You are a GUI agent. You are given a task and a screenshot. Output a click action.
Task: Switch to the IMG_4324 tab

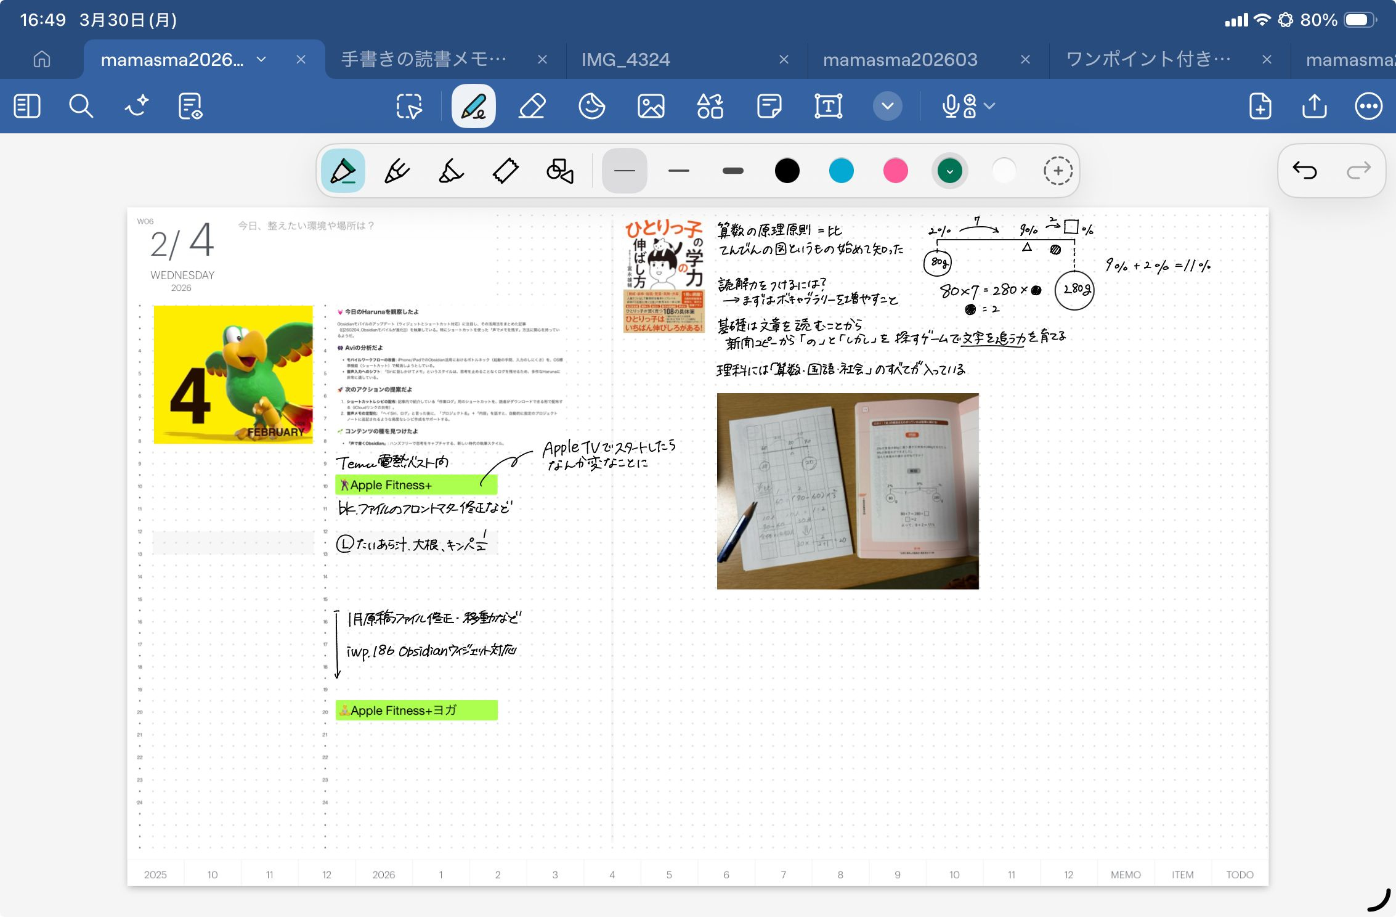tap(625, 59)
